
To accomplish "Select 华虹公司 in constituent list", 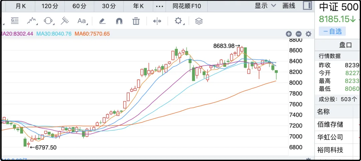I will point(330,137).
